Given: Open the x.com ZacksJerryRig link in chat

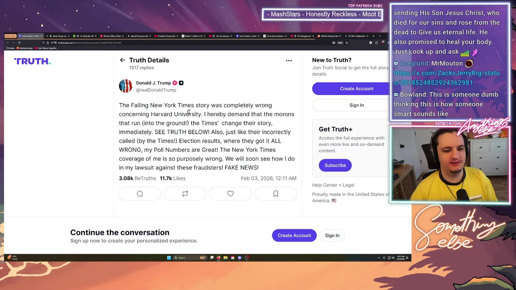Looking at the screenshot, I should point(447,78).
